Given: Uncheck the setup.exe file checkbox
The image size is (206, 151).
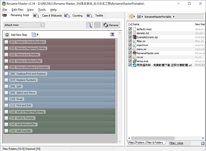Looking at the screenshot, I should [130, 61].
